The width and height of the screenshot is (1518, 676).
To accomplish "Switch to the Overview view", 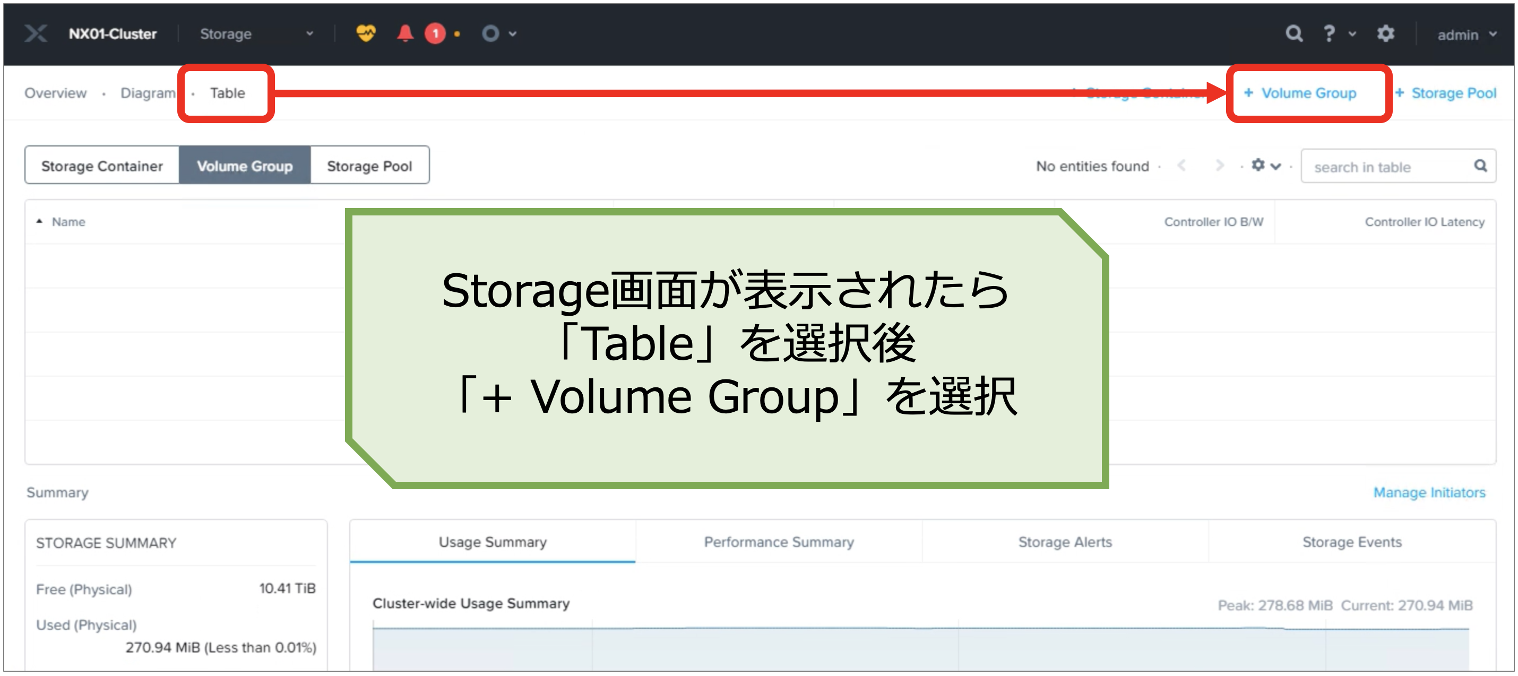I will tap(55, 93).
